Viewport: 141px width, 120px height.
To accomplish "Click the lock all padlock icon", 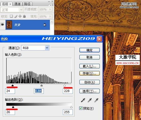I will point(24,16).
